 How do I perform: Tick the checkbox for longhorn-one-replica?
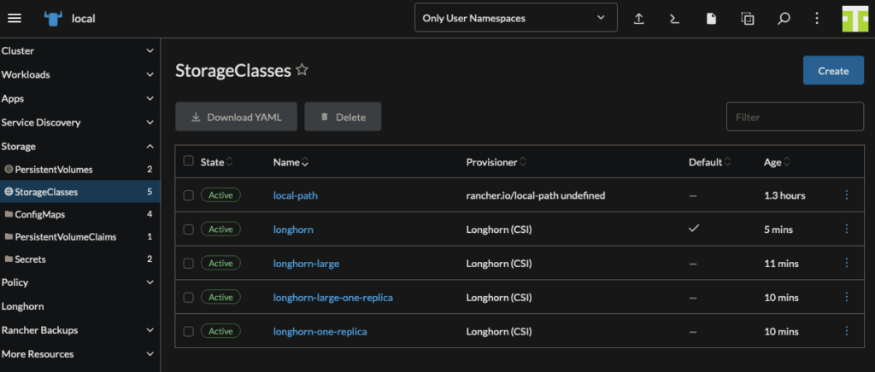[189, 331]
